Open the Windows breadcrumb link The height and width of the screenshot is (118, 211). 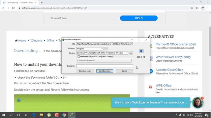[x=37, y=41]
